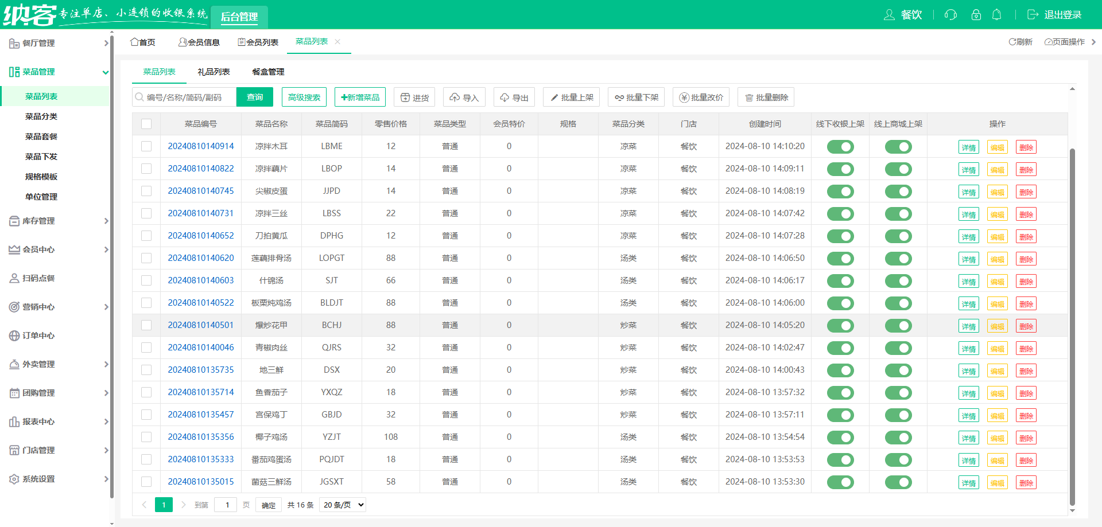This screenshot has width=1102, height=527.
Task: Click the 导出 export button
Action: click(x=514, y=97)
